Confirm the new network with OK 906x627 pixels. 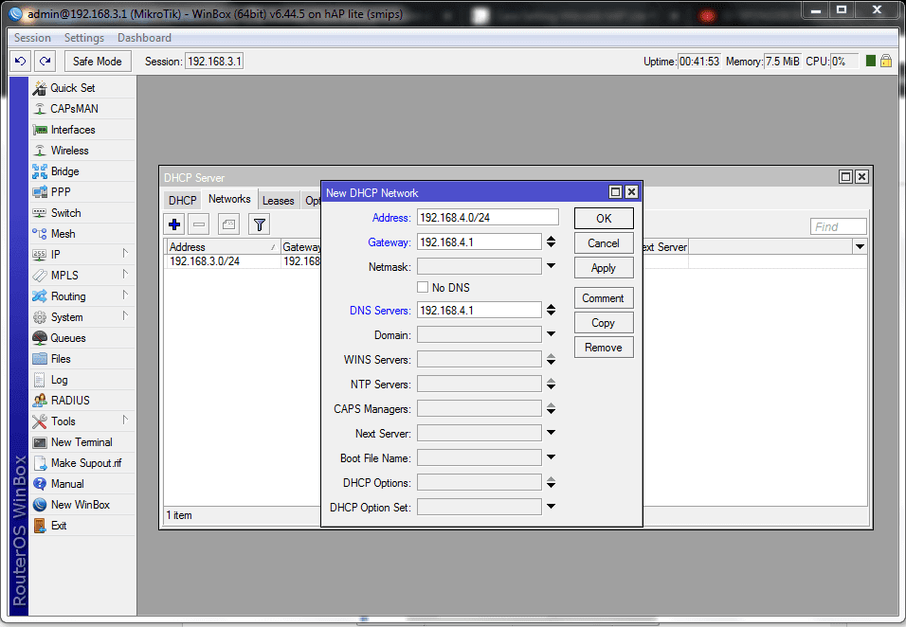click(604, 218)
